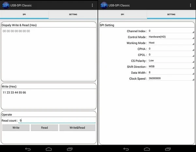Image resolution: width=196 pixels, height=152 pixels.
Task: Click the Shift Direction label
Action: pyautogui.click(x=137, y=67)
